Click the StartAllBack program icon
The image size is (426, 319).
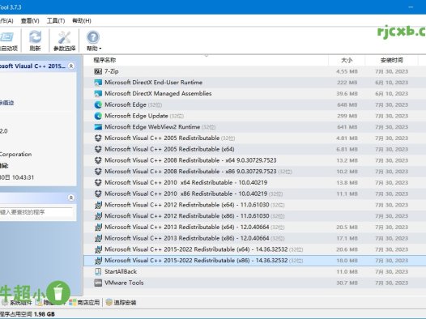pyautogui.click(x=98, y=271)
